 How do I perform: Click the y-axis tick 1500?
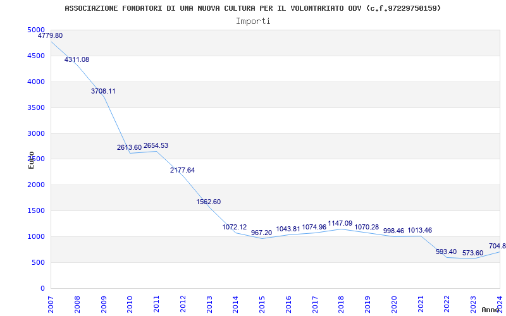tap(36, 211)
